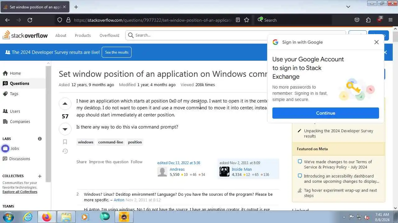Close the Sign in with Google popup
The image size is (398, 223).
click(x=377, y=42)
